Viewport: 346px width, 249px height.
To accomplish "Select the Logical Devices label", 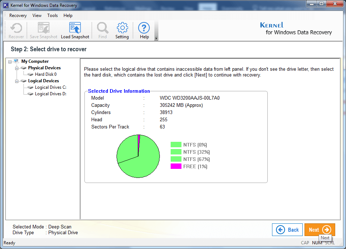I will pos(43,81).
